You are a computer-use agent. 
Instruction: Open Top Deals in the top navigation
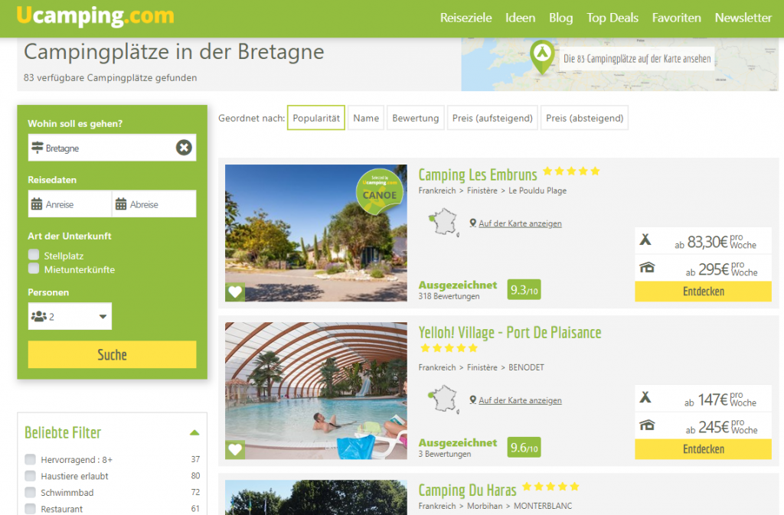pos(612,18)
